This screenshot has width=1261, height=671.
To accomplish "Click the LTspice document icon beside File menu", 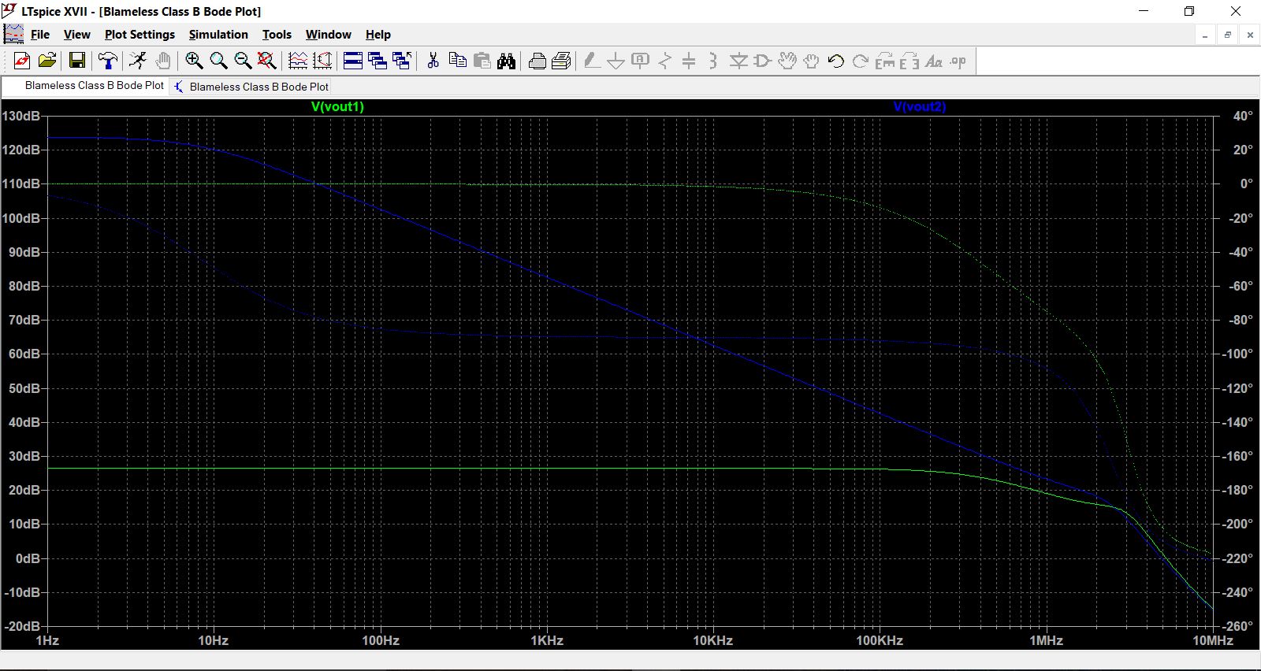I will 13,34.
